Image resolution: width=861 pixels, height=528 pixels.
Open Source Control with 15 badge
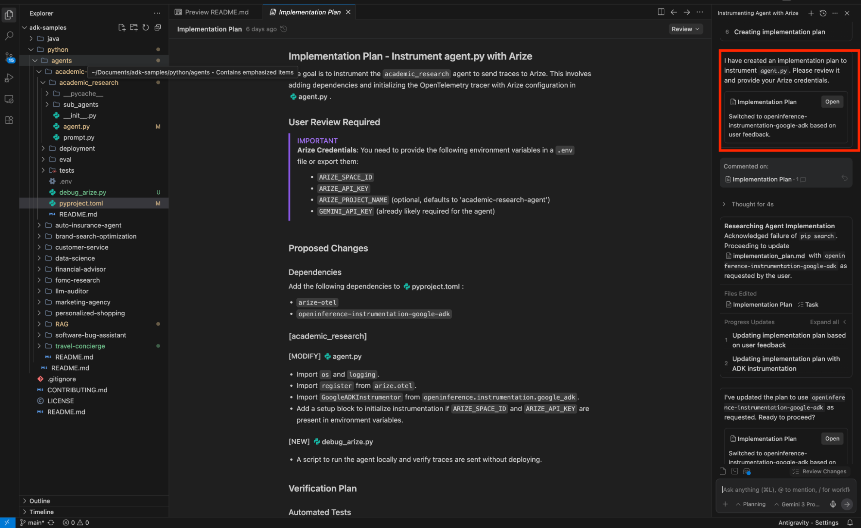click(9, 57)
